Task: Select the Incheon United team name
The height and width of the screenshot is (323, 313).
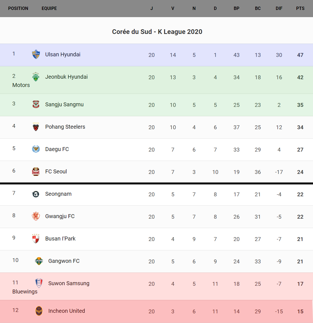Action: click(x=67, y=311)
